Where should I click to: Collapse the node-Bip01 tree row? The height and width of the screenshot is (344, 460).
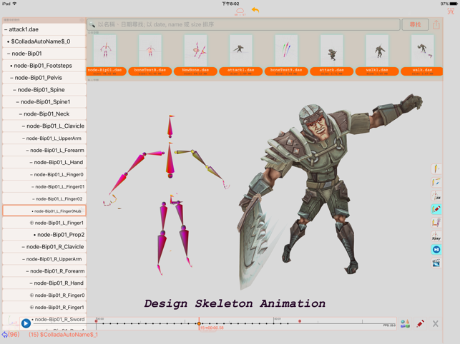point(9,54)
